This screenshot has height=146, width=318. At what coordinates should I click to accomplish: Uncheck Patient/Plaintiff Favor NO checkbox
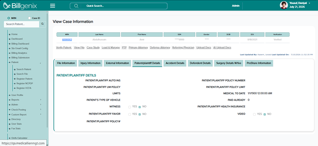click(140, 115)
